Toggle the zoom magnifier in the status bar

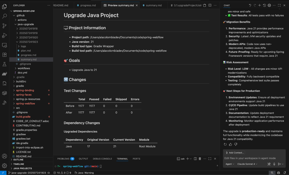pyautogui.click(x=272, y=173)
